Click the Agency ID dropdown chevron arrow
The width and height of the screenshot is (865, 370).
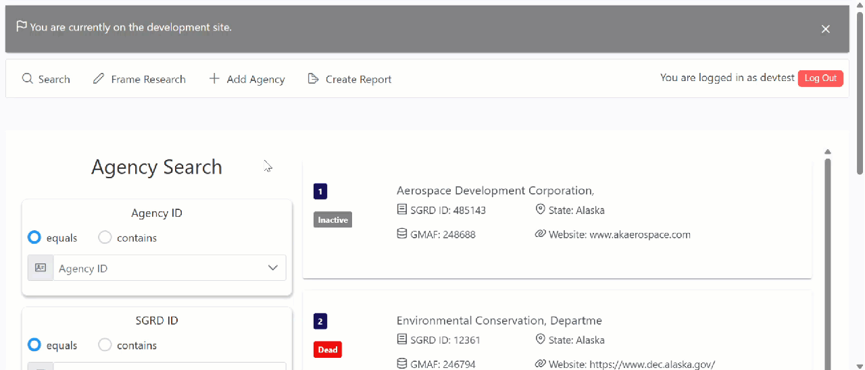[x=273, y=268]
